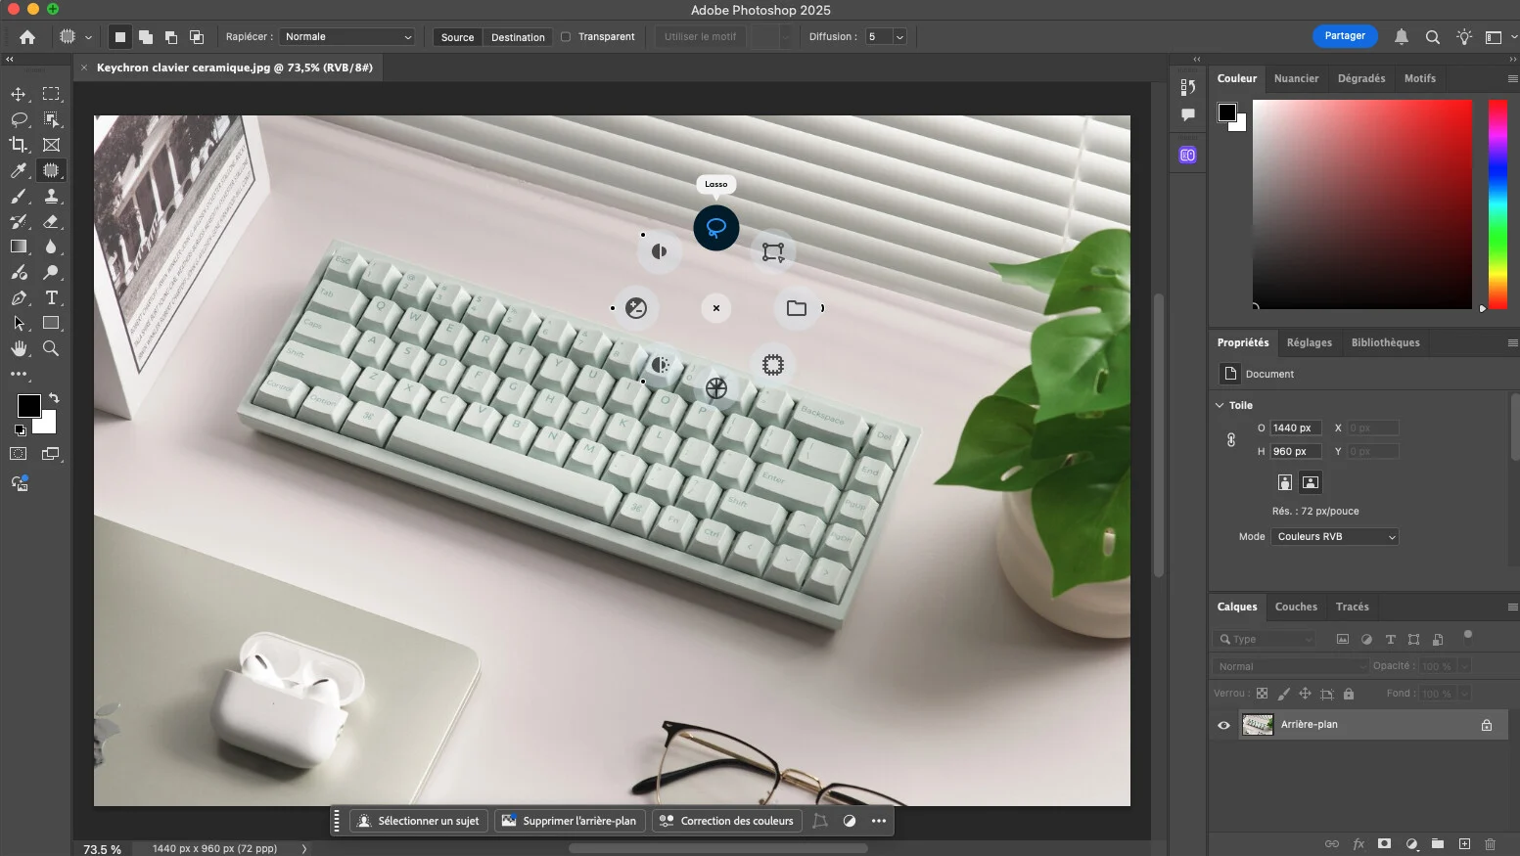Open layer styles via the fx icon

(1359, 843)
